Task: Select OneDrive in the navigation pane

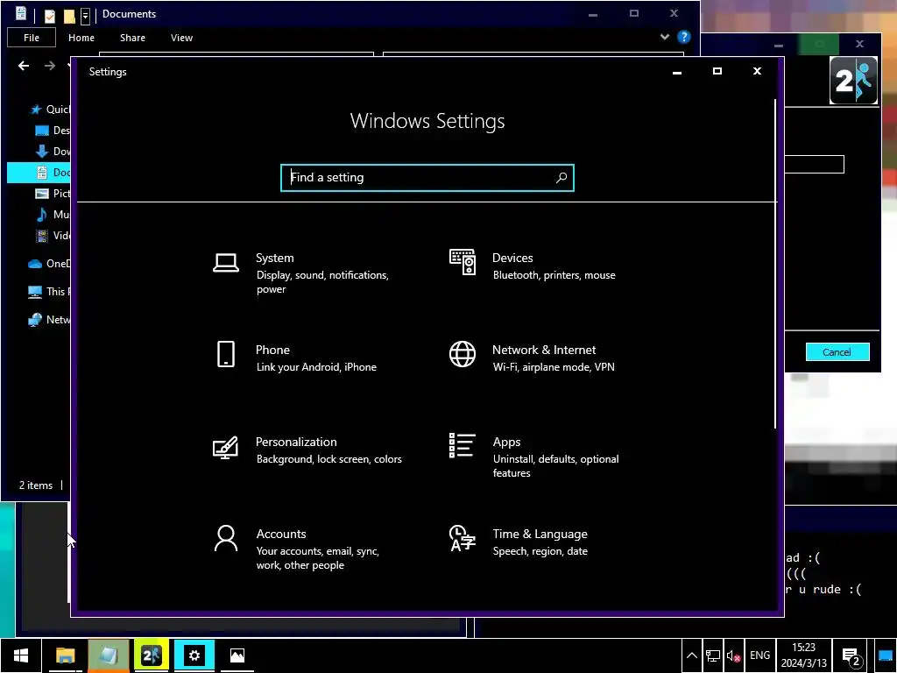Action: coord(49,263)
